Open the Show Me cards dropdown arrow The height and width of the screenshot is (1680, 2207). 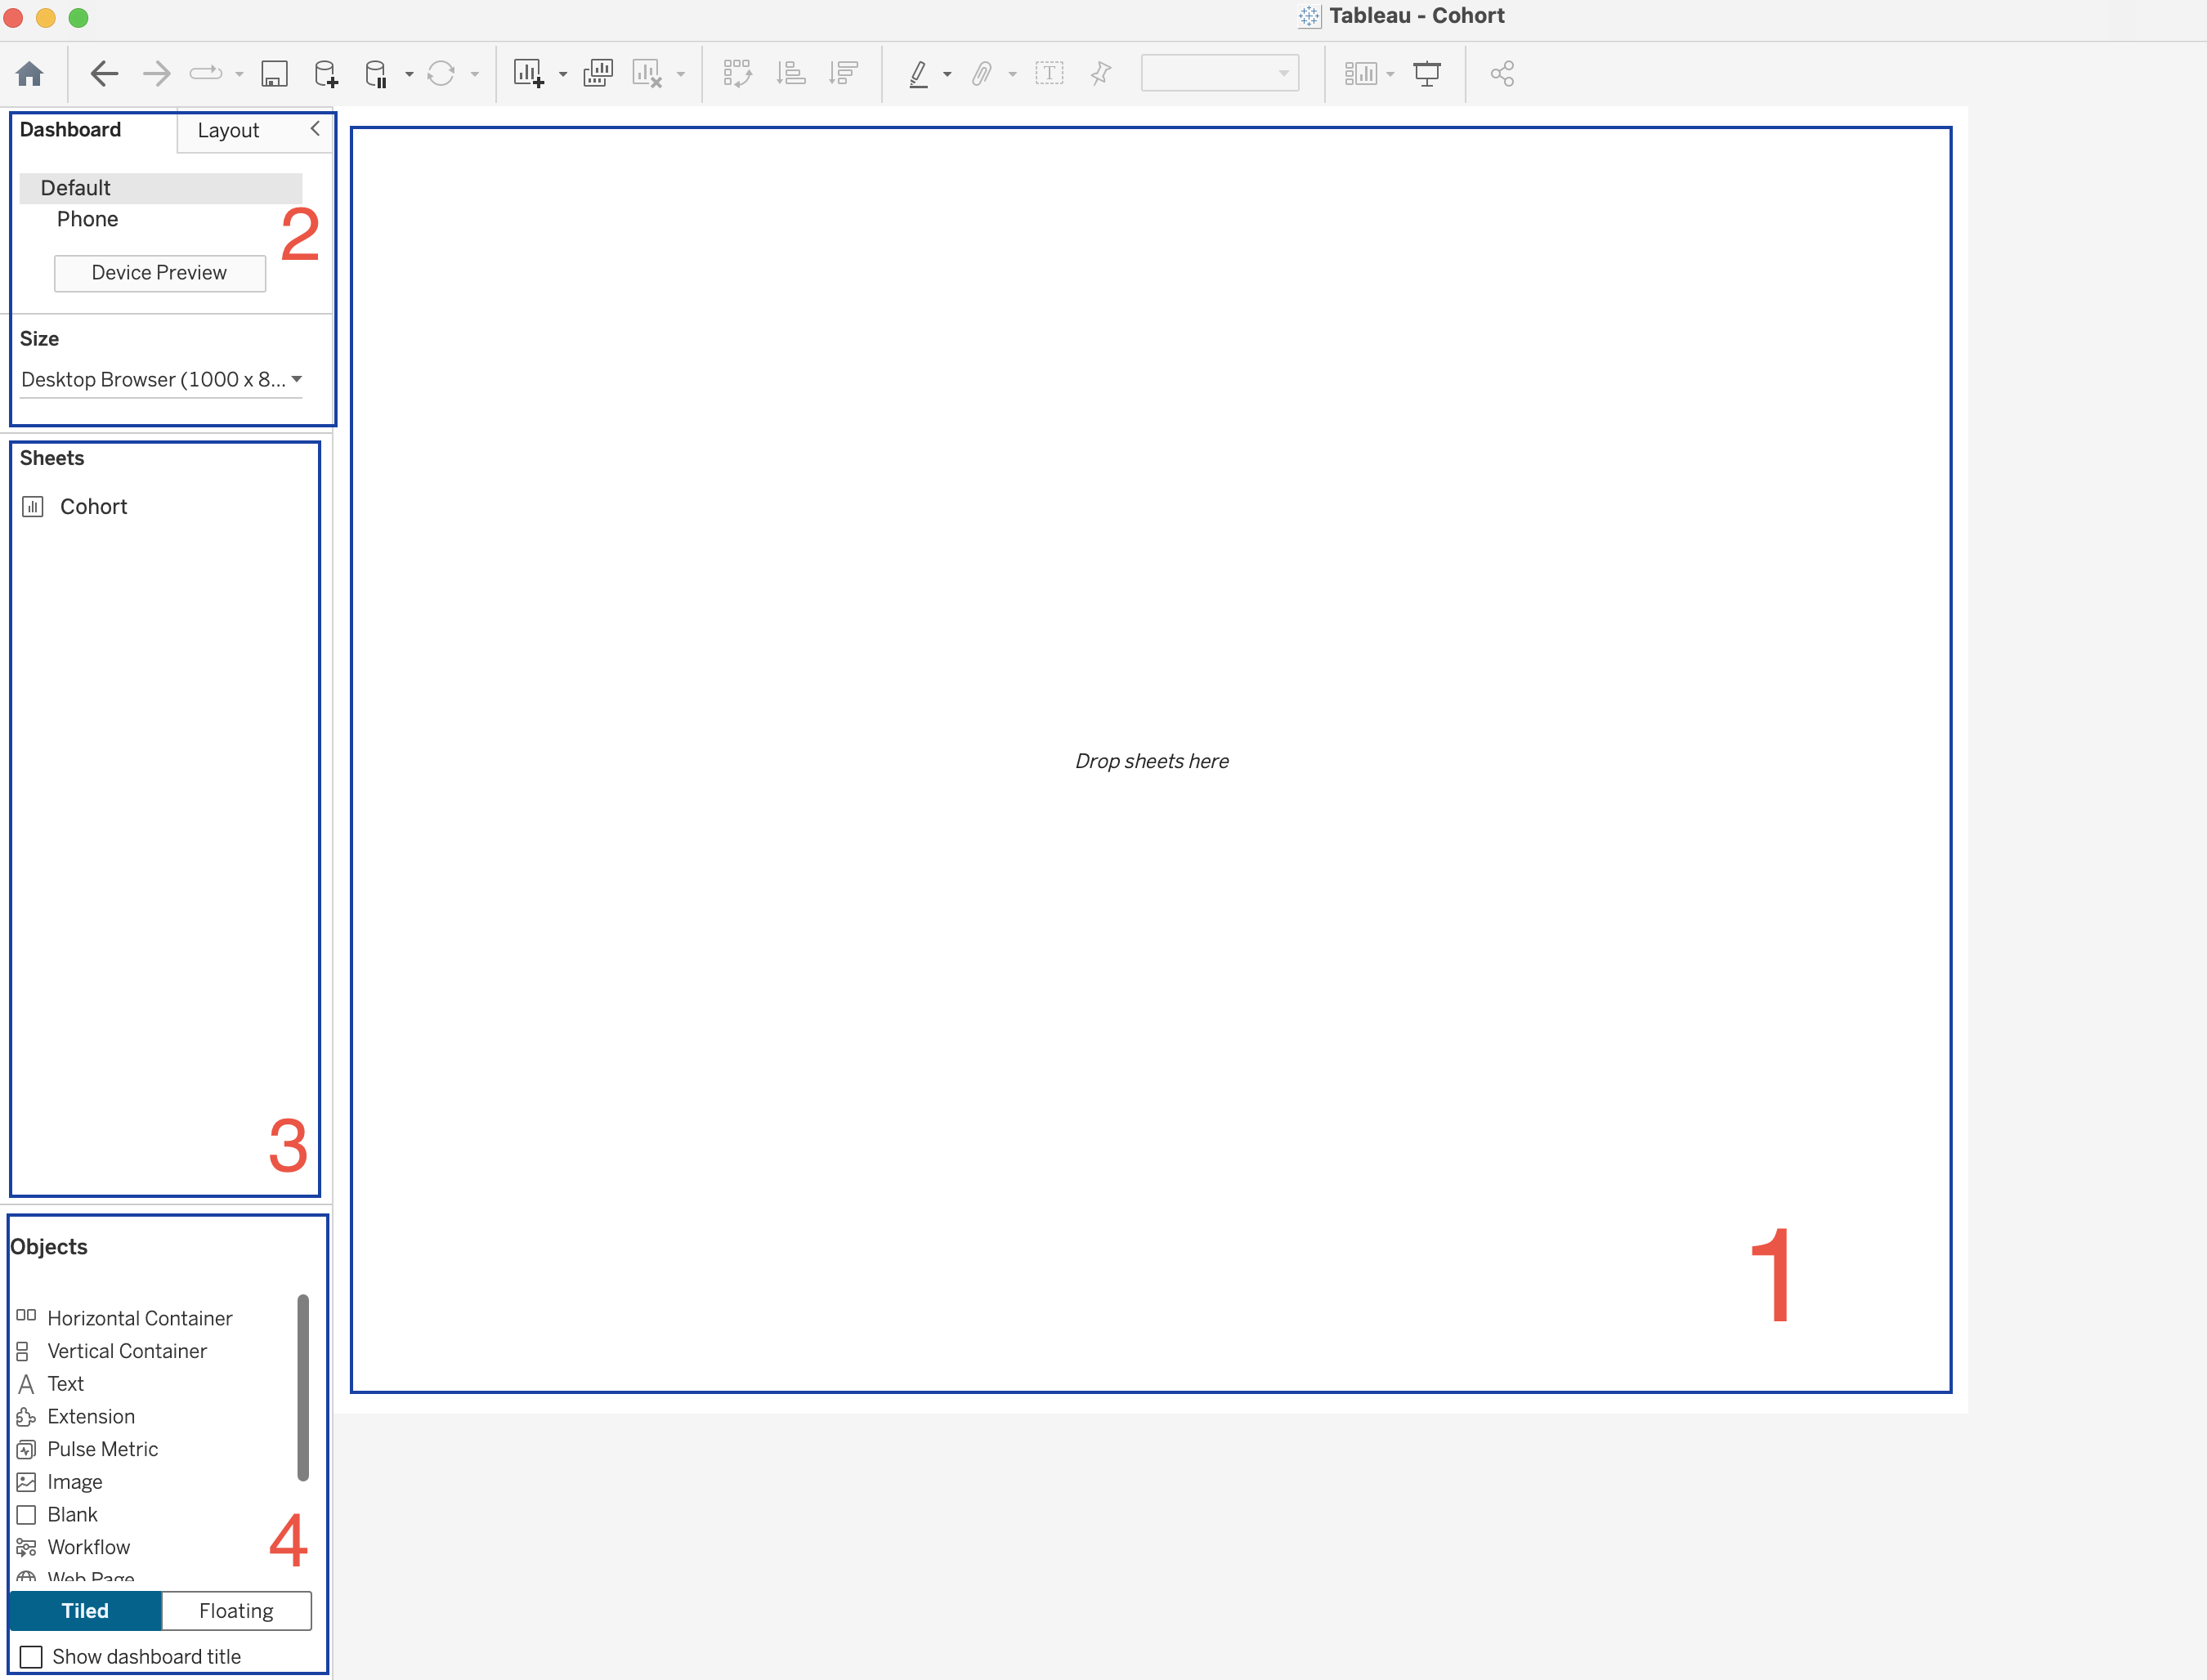pos(1390,75)
